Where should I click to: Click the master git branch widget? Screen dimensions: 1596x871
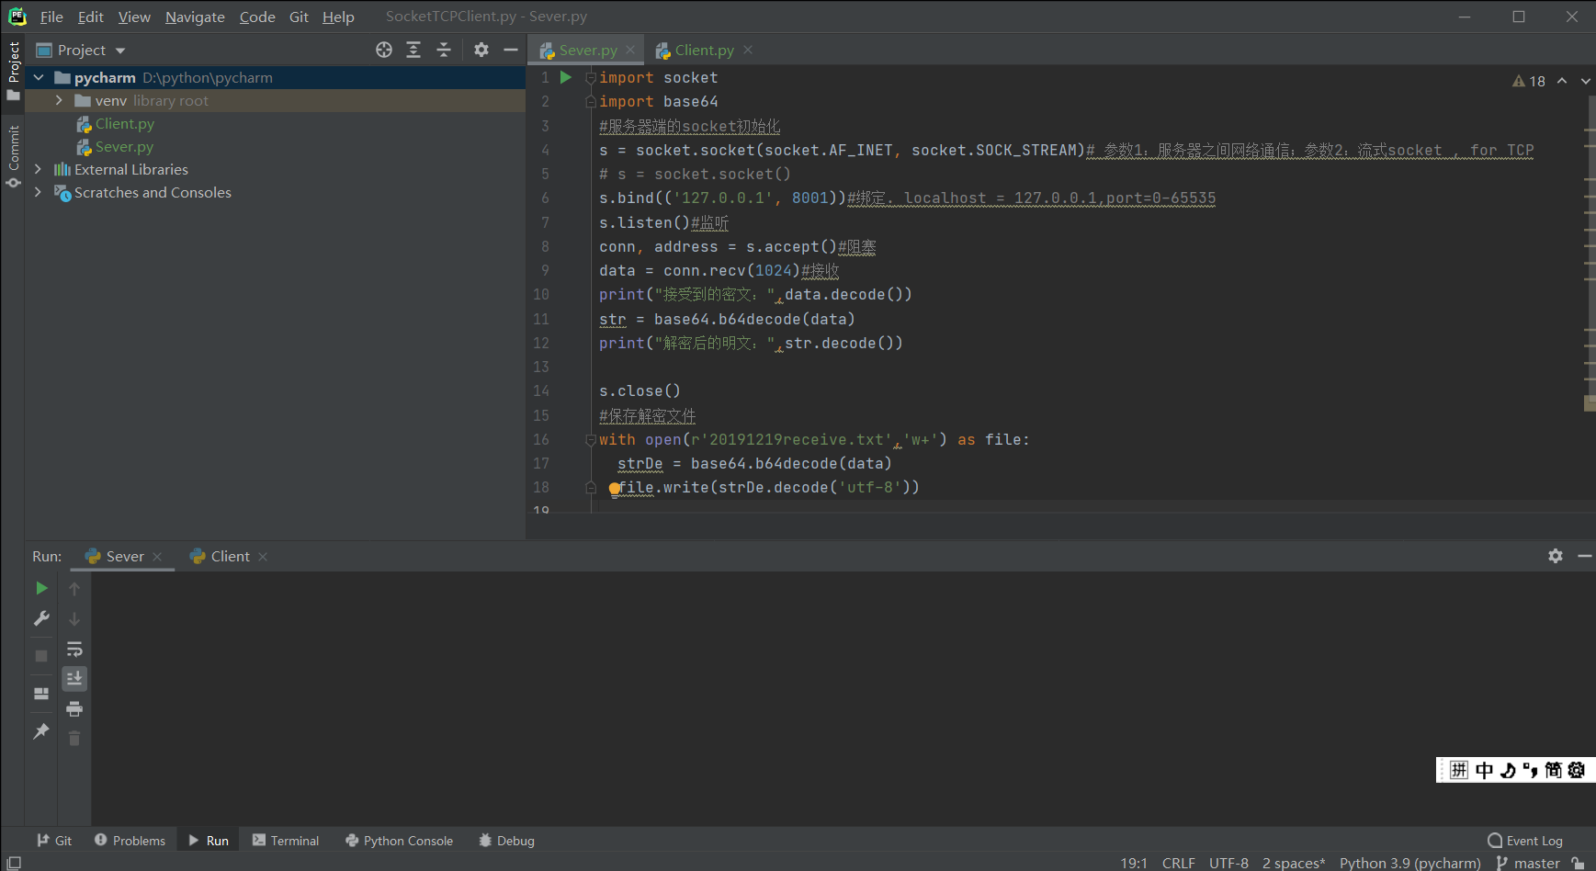[1529, 863]
